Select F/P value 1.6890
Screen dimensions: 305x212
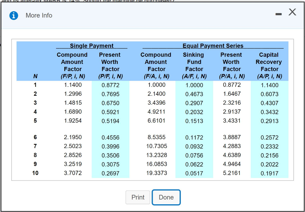coord(73,112)
